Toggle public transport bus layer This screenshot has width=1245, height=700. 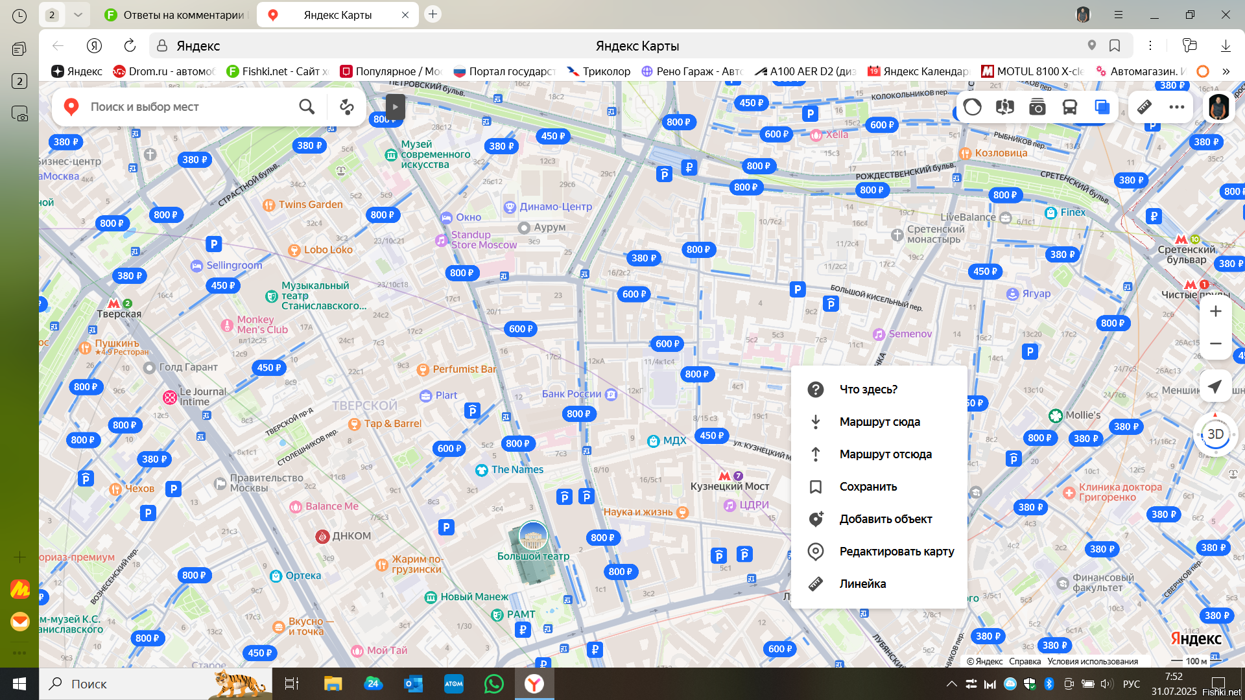tap(1069, 107)
